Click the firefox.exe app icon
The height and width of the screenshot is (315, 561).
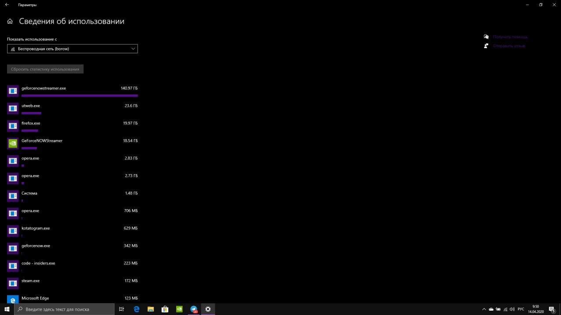13,126
